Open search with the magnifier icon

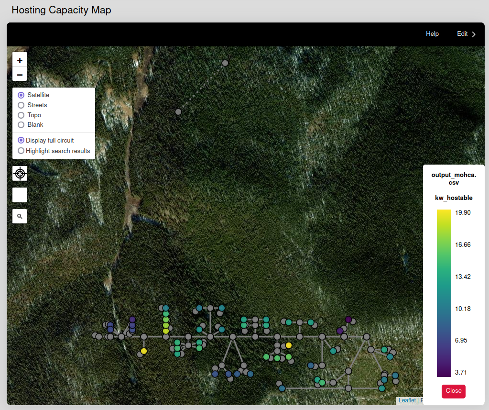pyautogui.click(x=20, y=216)
